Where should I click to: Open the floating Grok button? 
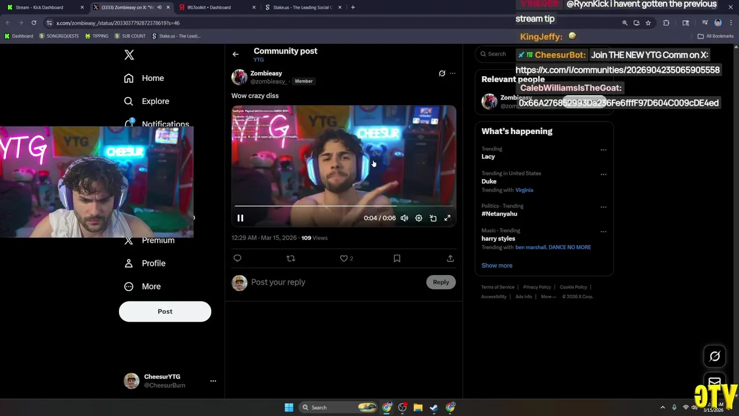pos(715,356)
